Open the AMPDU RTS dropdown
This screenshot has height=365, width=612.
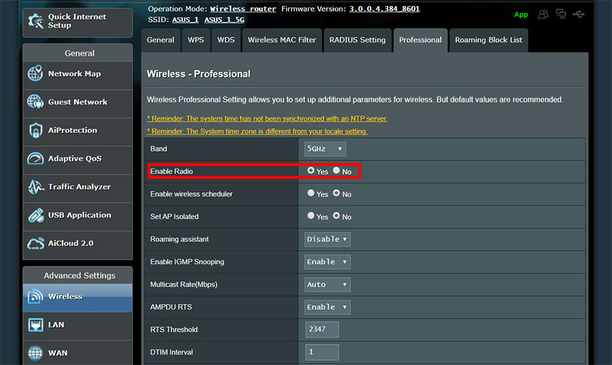[x=328, y=307]
